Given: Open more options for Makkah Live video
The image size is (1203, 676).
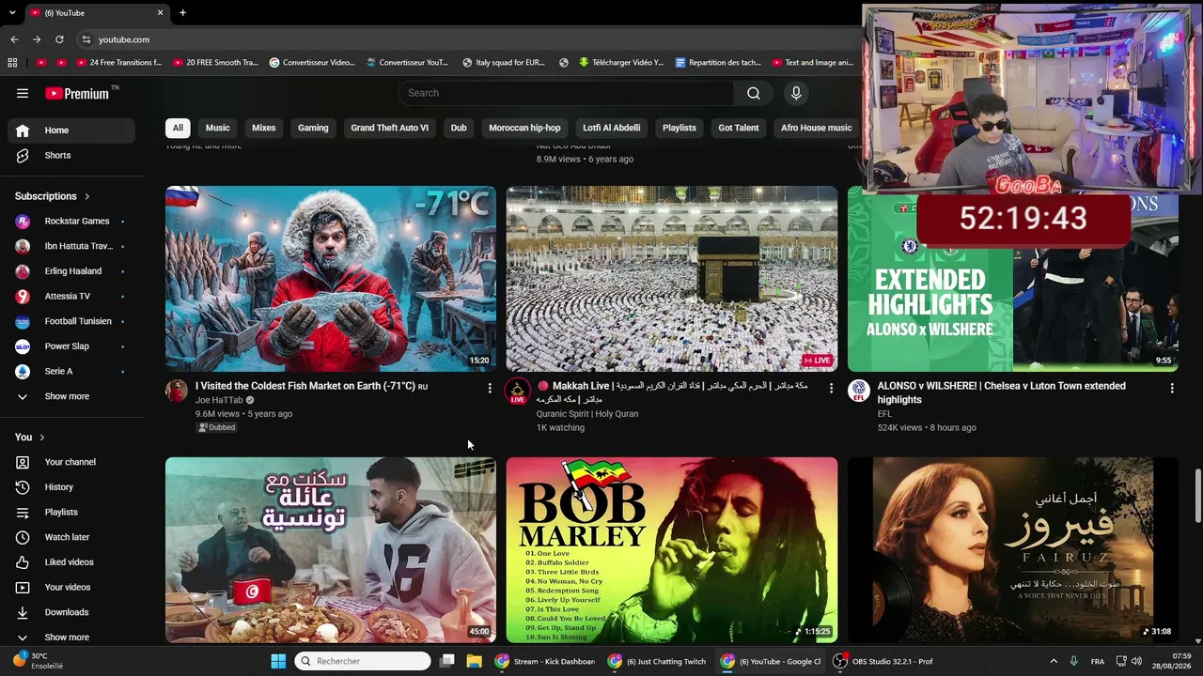Looking at the screenshot, I should pos(831,388).
